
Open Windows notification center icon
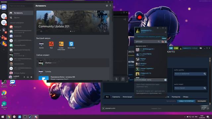click(x=208, y=117)
